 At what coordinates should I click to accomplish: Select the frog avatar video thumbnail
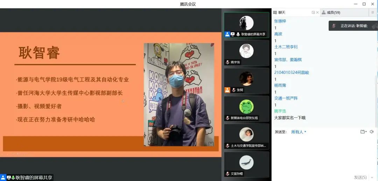[246, 106]
